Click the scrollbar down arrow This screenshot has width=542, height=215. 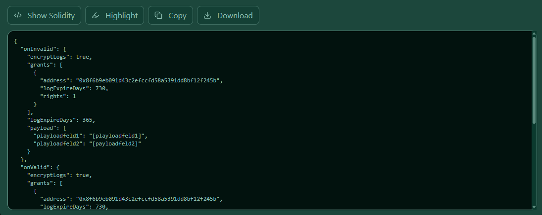pos(534,208)
